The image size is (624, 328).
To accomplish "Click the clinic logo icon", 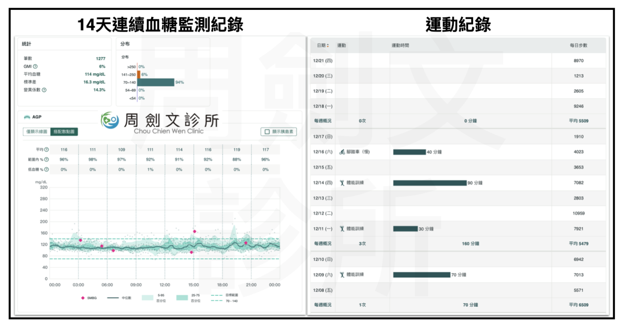I will [x=110, y=121].
